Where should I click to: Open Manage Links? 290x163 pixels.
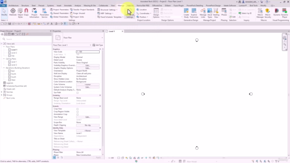pyautogui.click(x=203, y=13)
